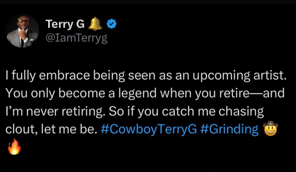Viewport: 296px width, 172px height.
Task: Click the word "catch" in the tweet
Action: 178,111
